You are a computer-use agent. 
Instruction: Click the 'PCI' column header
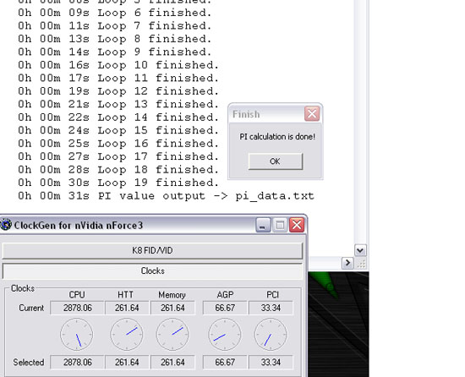[272, 295]
